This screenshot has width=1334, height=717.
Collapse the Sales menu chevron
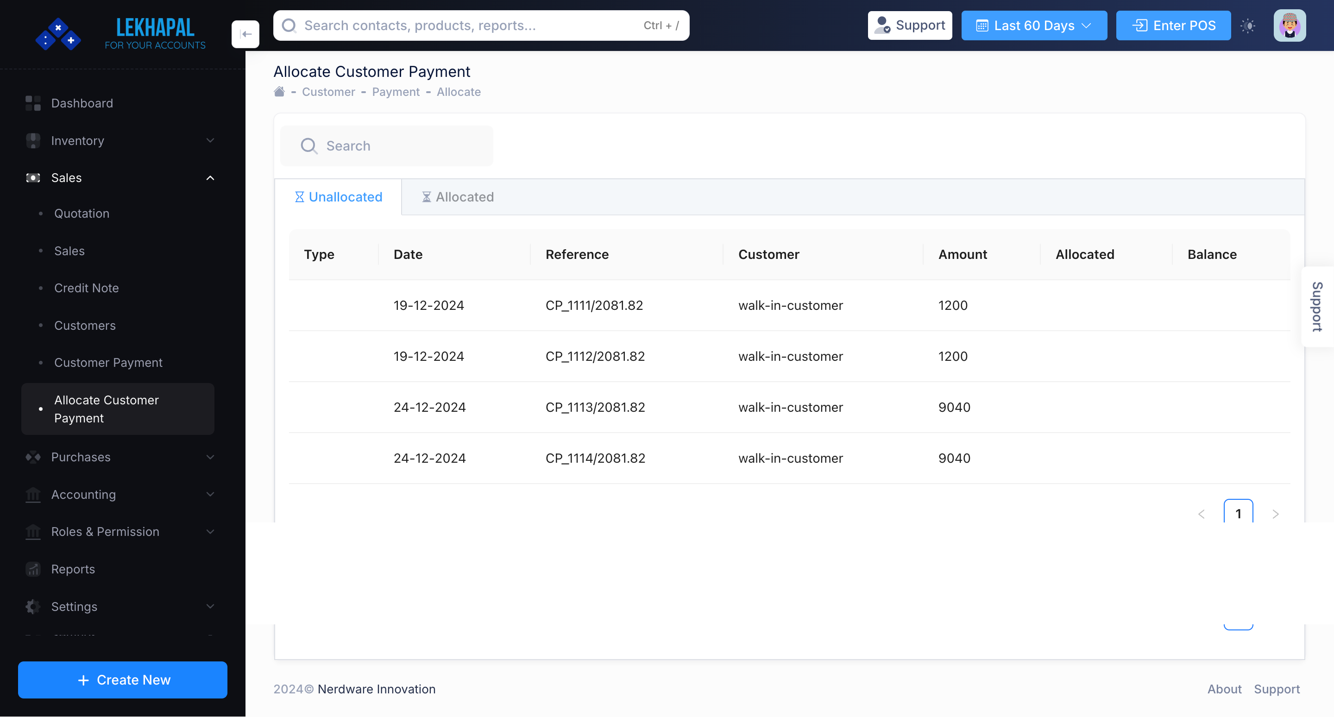210,177
